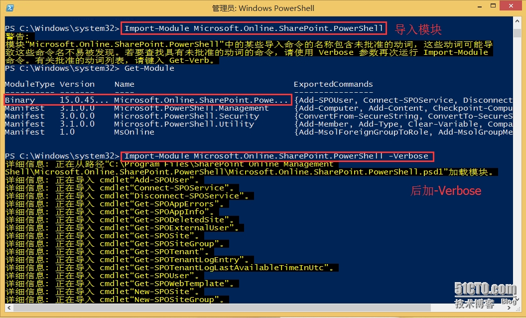Screen dimensions: 526x318
Task: Click the ModuleType column header
Action: pos(29,84)
